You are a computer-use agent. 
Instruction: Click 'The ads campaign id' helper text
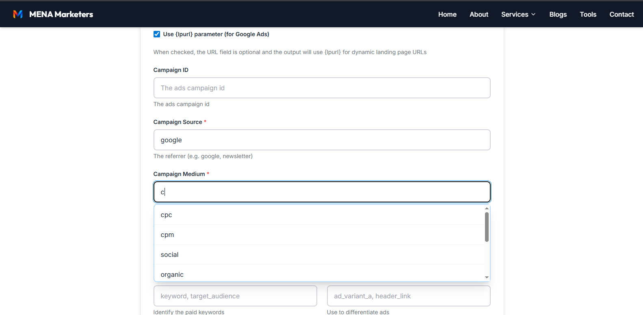pos(182,104)
